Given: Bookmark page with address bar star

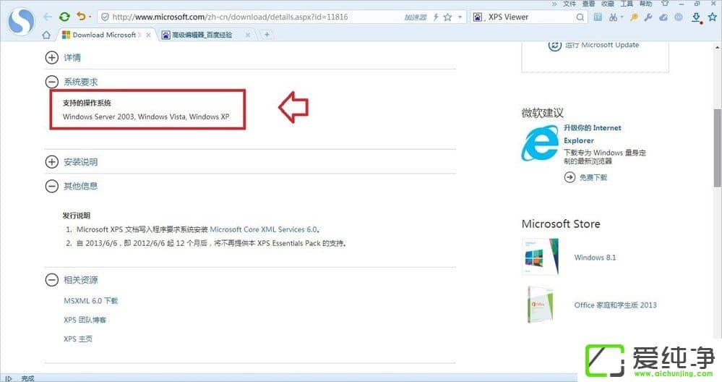Looking at the screenshot, I should 447,17.
